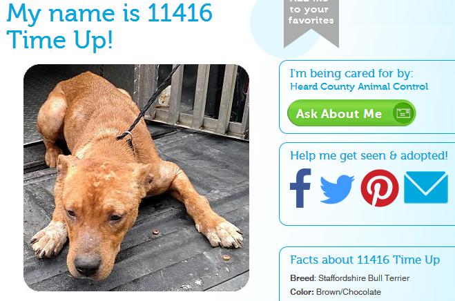The image size is (455, 301).
Task: Click the 'My name is 11416 Time Up!' title
Action: [x=109, y=26]
